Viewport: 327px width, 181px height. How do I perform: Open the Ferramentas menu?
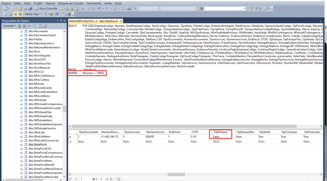94,3
